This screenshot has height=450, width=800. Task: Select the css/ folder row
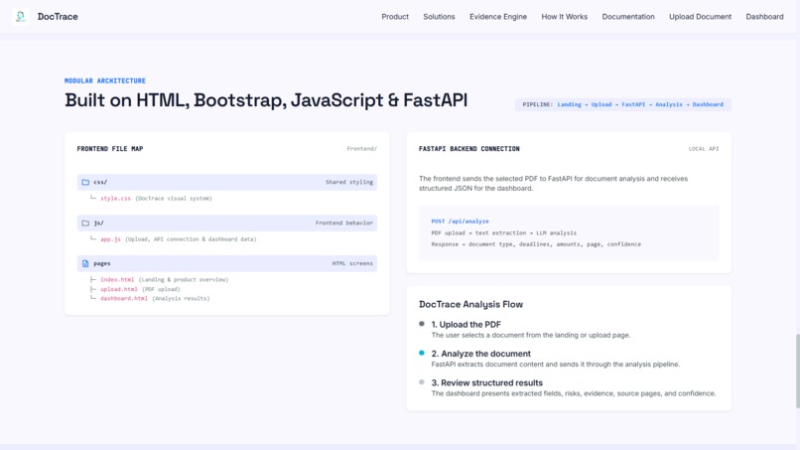click(227, 182)
